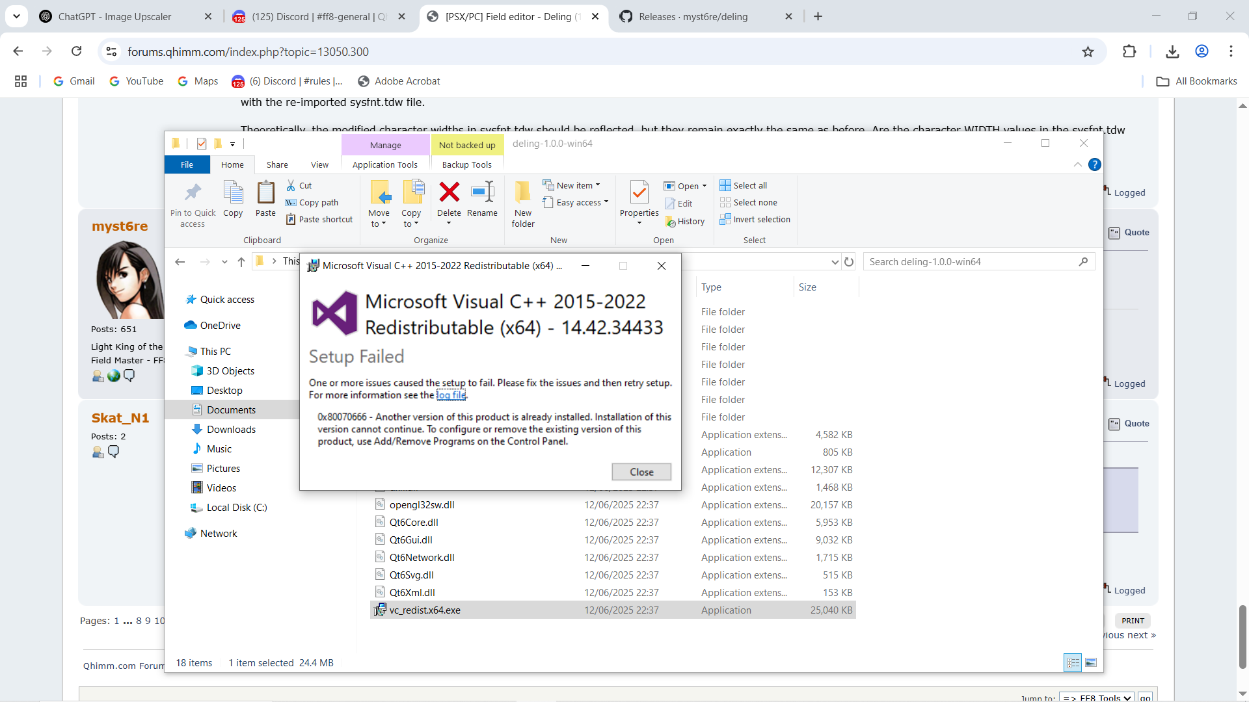Click Paste shortcut in ribbon
The height and width of the screenshot is (702, 1249).
[319, 220]
